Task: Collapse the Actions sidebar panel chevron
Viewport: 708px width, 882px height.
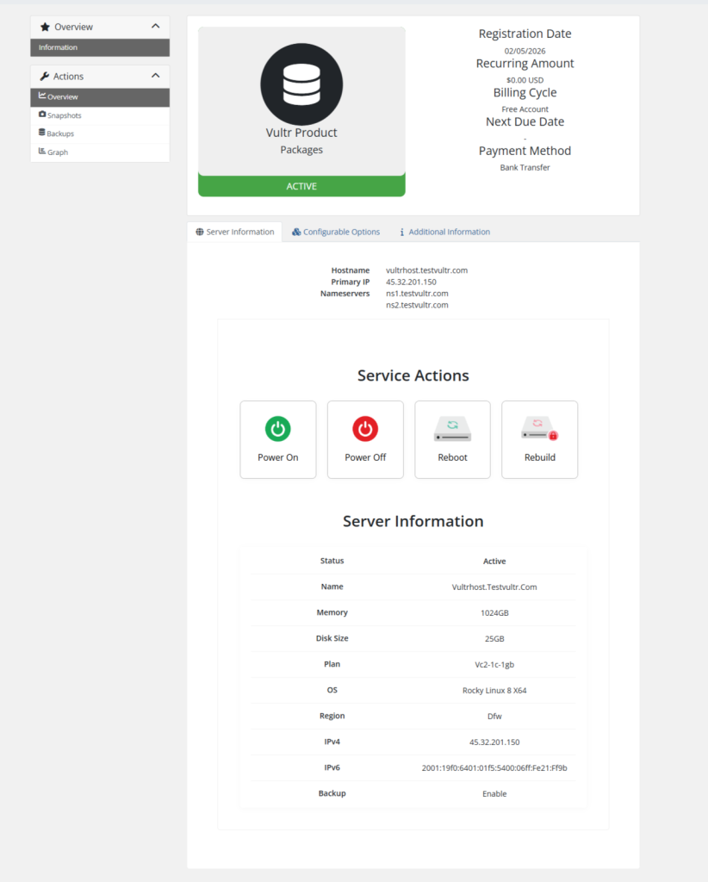Action: pos(156,76)
